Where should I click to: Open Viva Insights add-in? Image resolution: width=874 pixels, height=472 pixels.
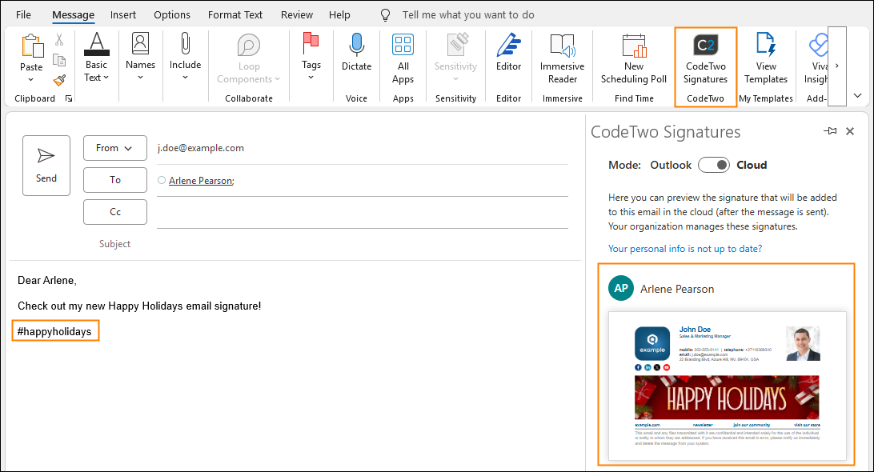(816, 58)
